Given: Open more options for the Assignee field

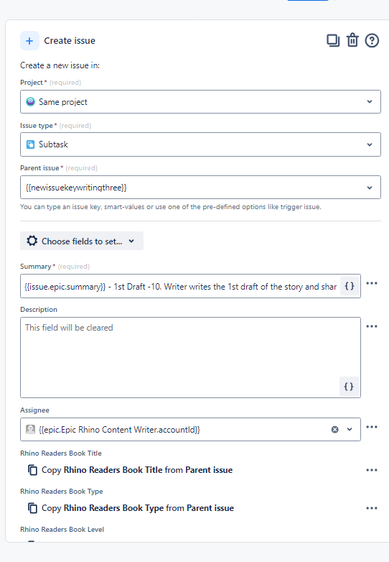Looking at the screenshot, I should [x=372, y=426].
